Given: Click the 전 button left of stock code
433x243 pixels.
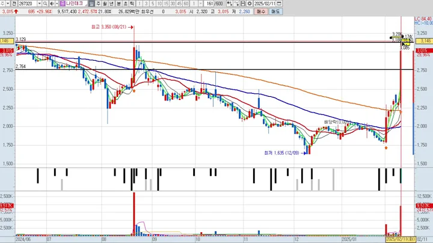Looking at the screenshot, I should (x=14, y=4).
